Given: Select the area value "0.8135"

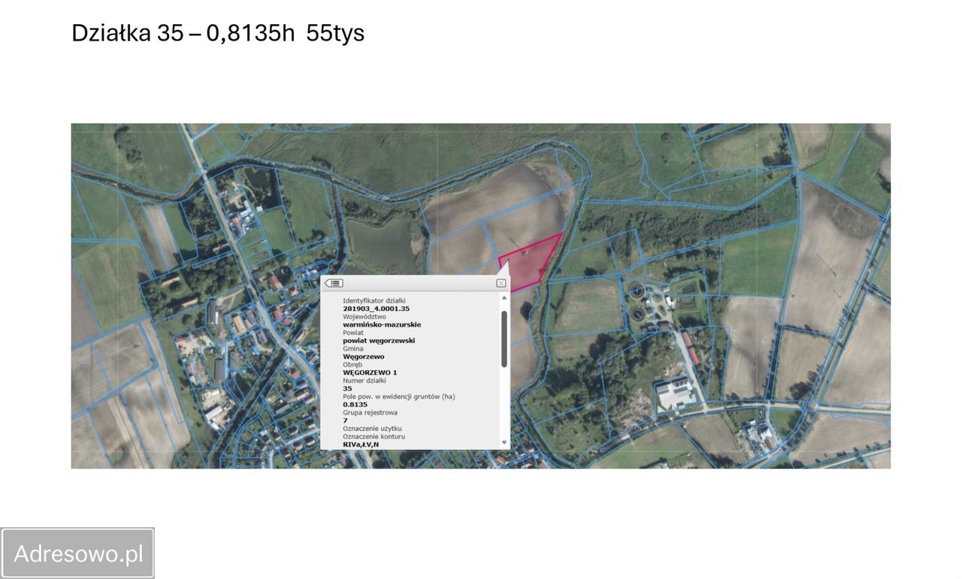Looking at the screenshot, I should pyautogui.click(x=355, y=405).
